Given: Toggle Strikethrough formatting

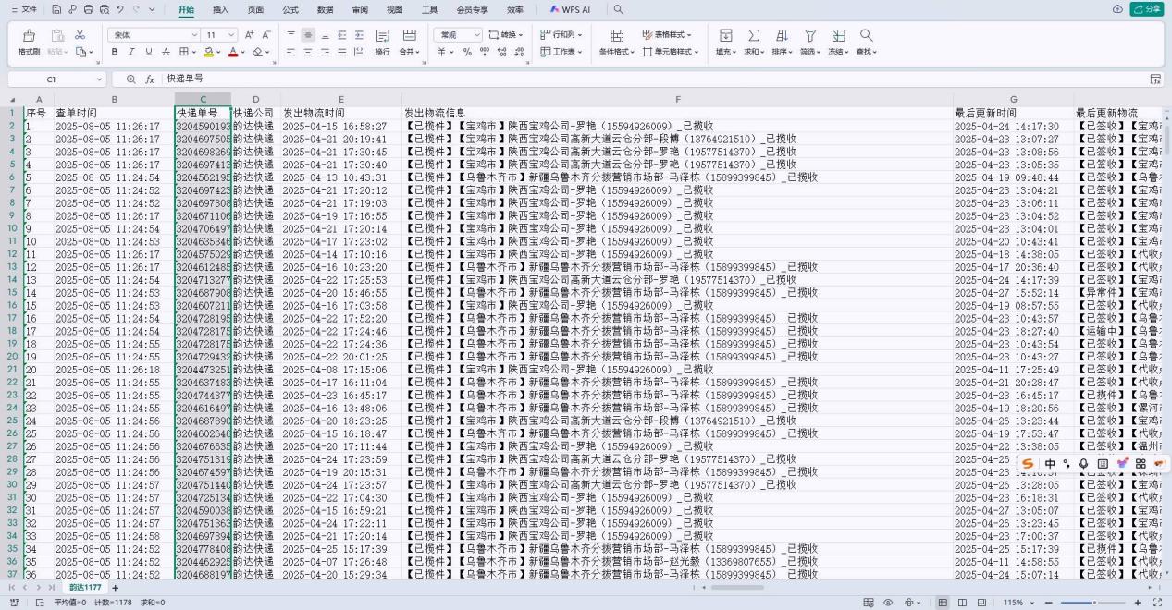Looking at the screenshot, I should pyautogui.click(x=166, y=52).
